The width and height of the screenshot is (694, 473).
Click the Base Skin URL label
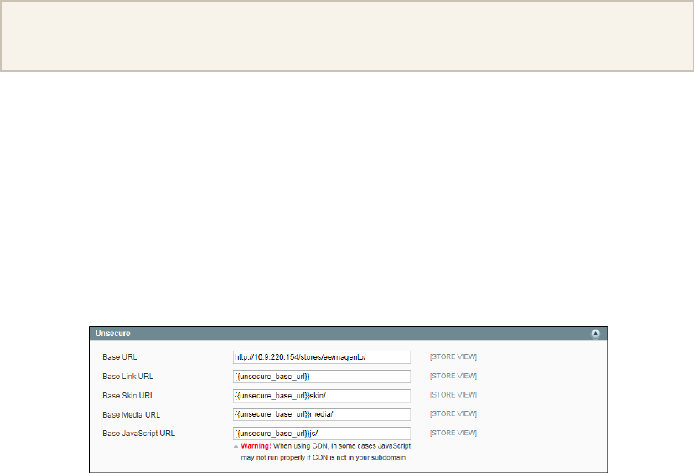128,396
